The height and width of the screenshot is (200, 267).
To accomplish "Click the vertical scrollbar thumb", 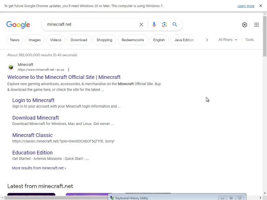I will [265, 36].
